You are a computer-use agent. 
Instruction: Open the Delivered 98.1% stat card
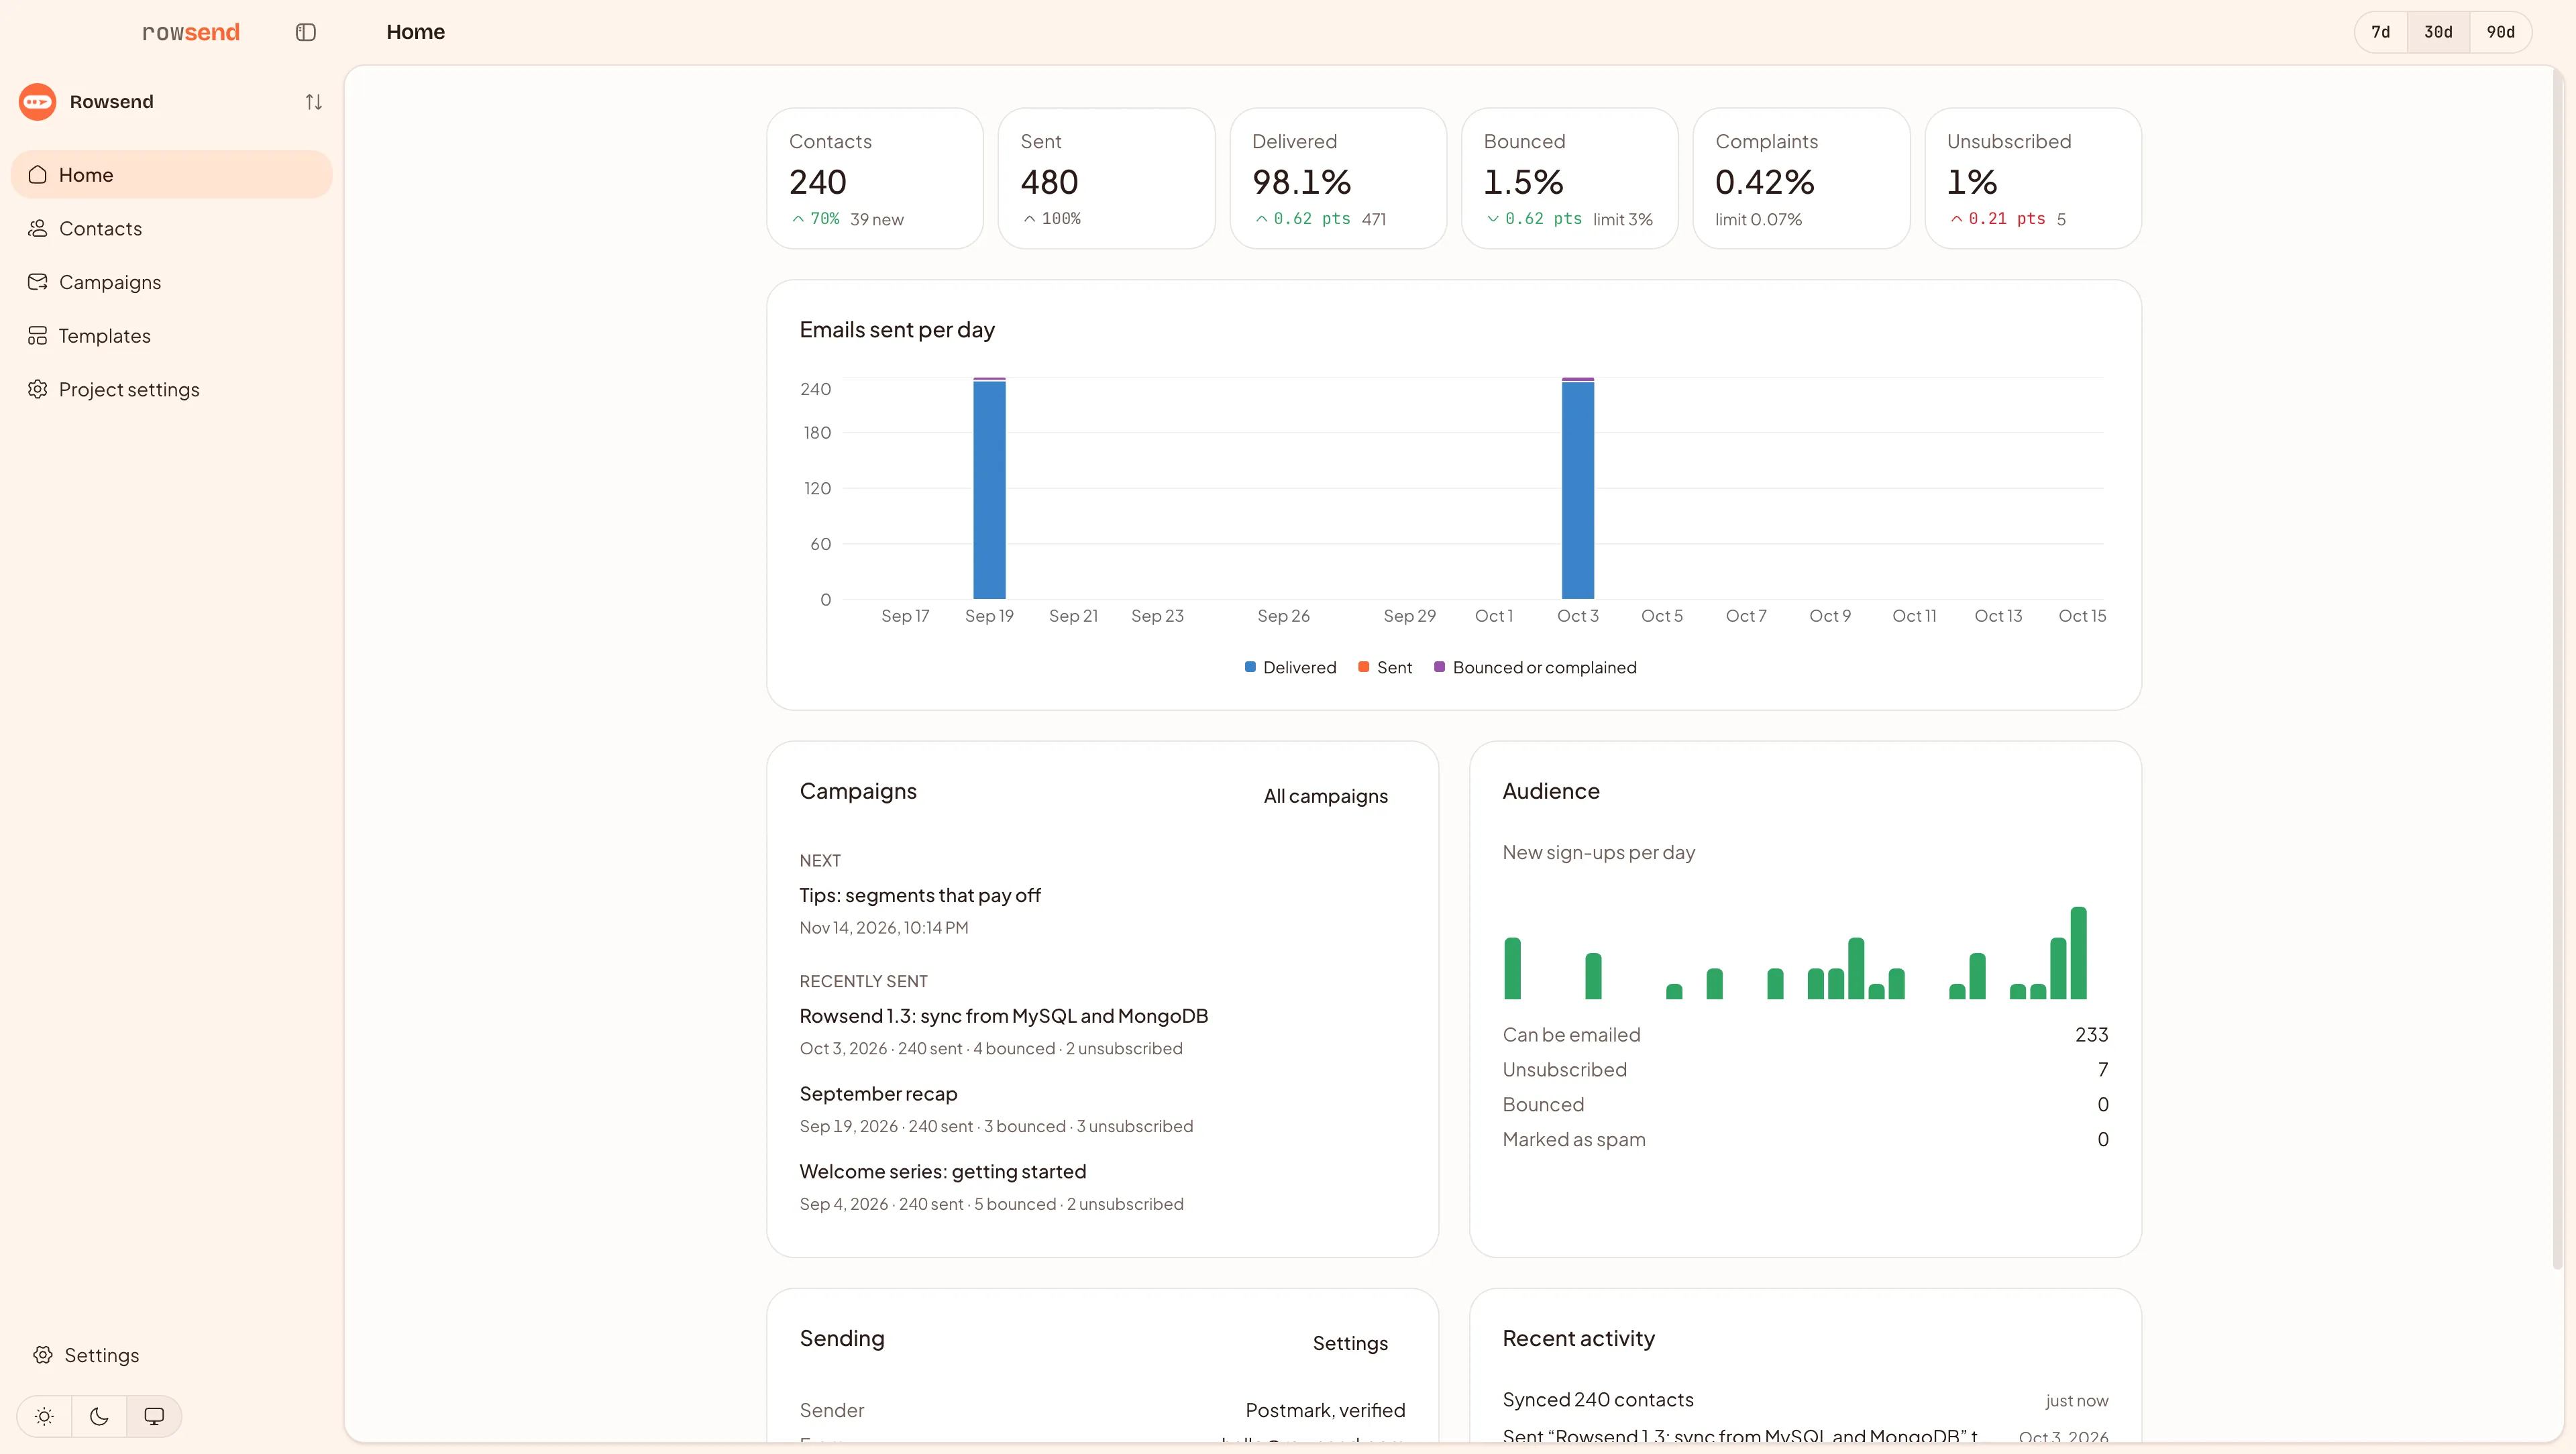pyautogui.click(x=1338, y=179)
